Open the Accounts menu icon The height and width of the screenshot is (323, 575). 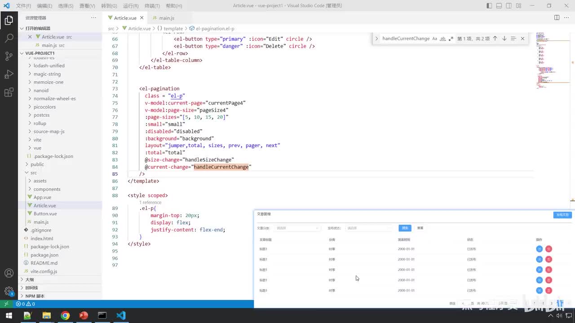(x=9, y=273)
